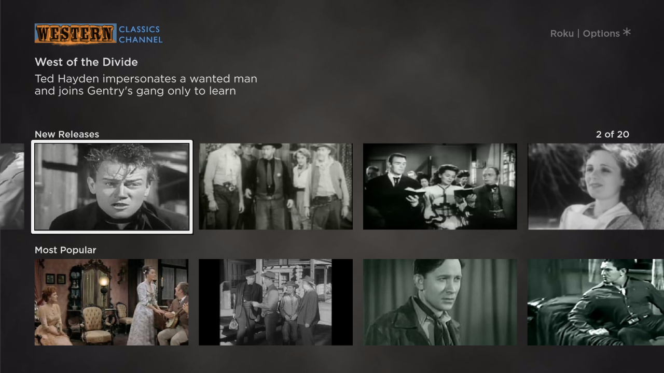Go back to the partly visible previous New Releases thumbnail
Image resolution: width=664 pixels, height=373 pixels.
(12, 187)
